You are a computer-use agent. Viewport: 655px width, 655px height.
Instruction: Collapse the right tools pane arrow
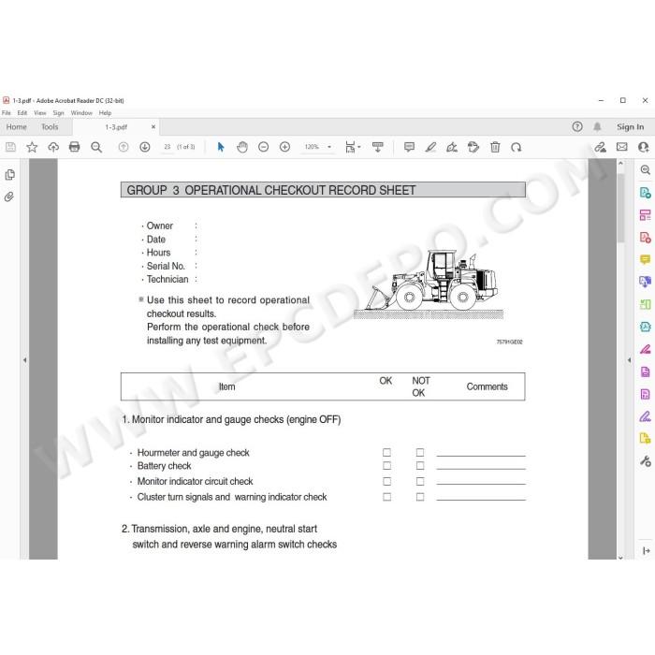[x=629, y=359]
